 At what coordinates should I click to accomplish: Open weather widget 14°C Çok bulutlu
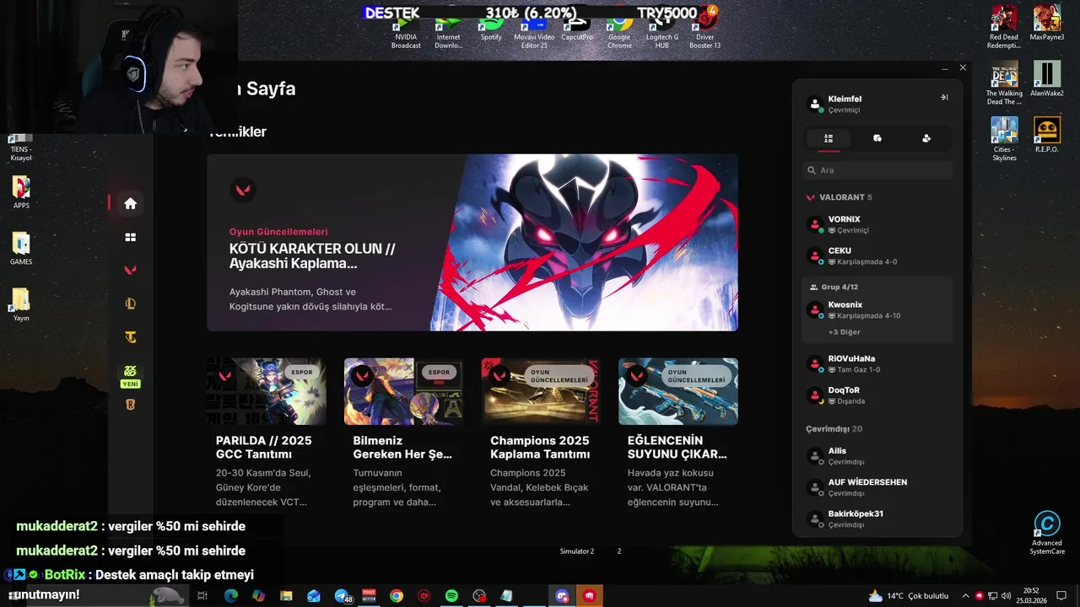tap(907, 596)
